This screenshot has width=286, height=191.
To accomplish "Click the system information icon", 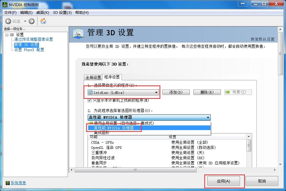I will point(8,183).
